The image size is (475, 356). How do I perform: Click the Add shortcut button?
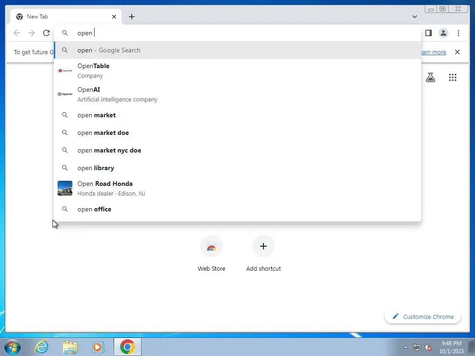[x=263, y=254]
